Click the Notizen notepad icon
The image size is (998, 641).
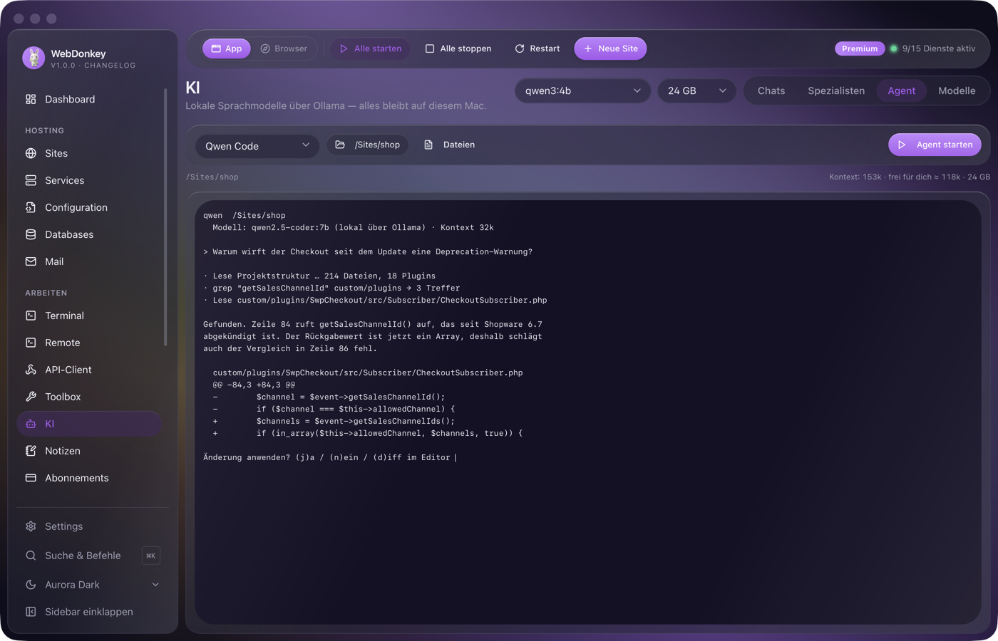pos(31,451)
